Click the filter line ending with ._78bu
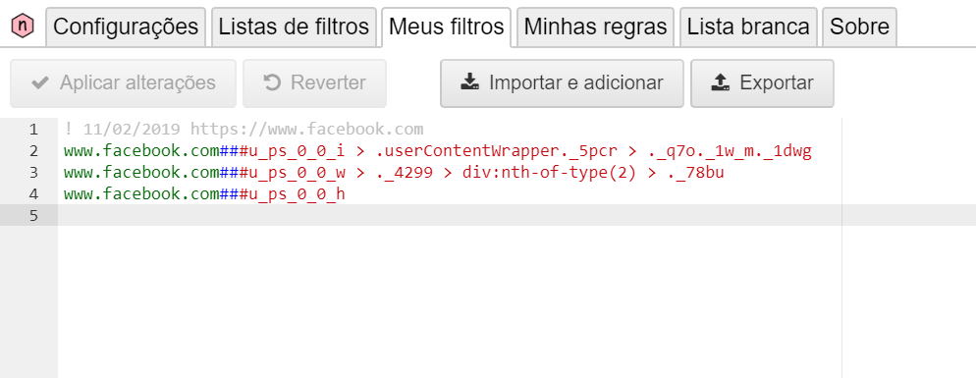Viewport: 976px width, 378px height. pyautogui.click(x=394, y=173)
